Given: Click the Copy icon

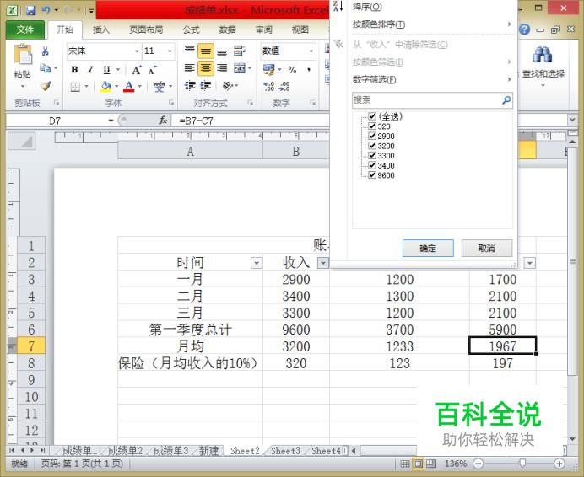Looking at the screenshot, I should pyautogui.click(x=46, y=68).
